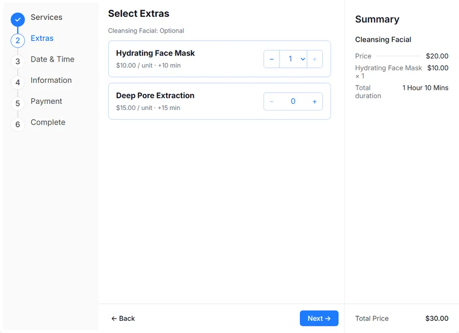Click the '$10.00 / unit · +10 min' text
This screenshot has width=459, height=333.
tap(148, 66)
